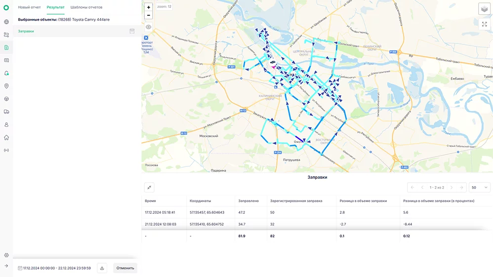The image size is (493, 277).
Task: Open the 50 rows per page dropdown
Action: coord(480,188)
